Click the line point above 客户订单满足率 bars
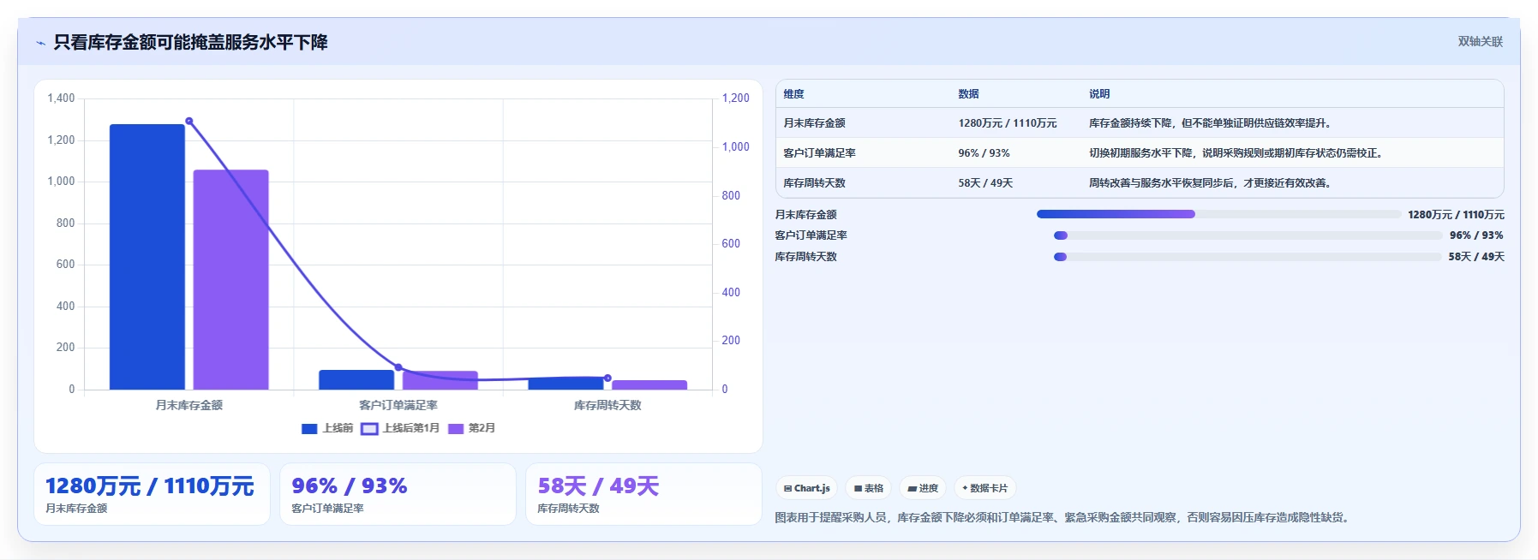 [398, 367]
